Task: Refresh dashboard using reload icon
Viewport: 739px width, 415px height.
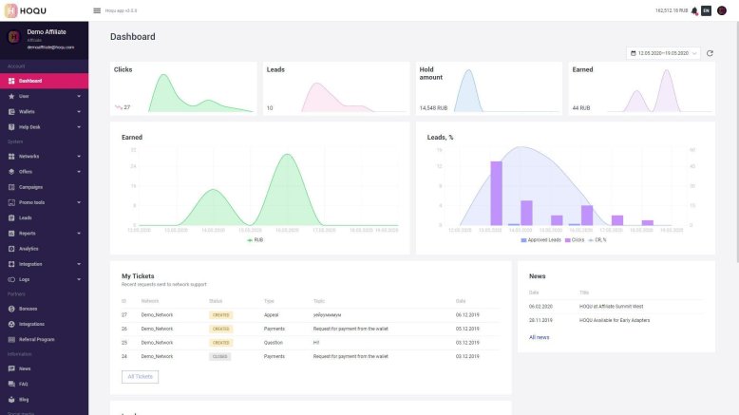Action: pos(710,53)
